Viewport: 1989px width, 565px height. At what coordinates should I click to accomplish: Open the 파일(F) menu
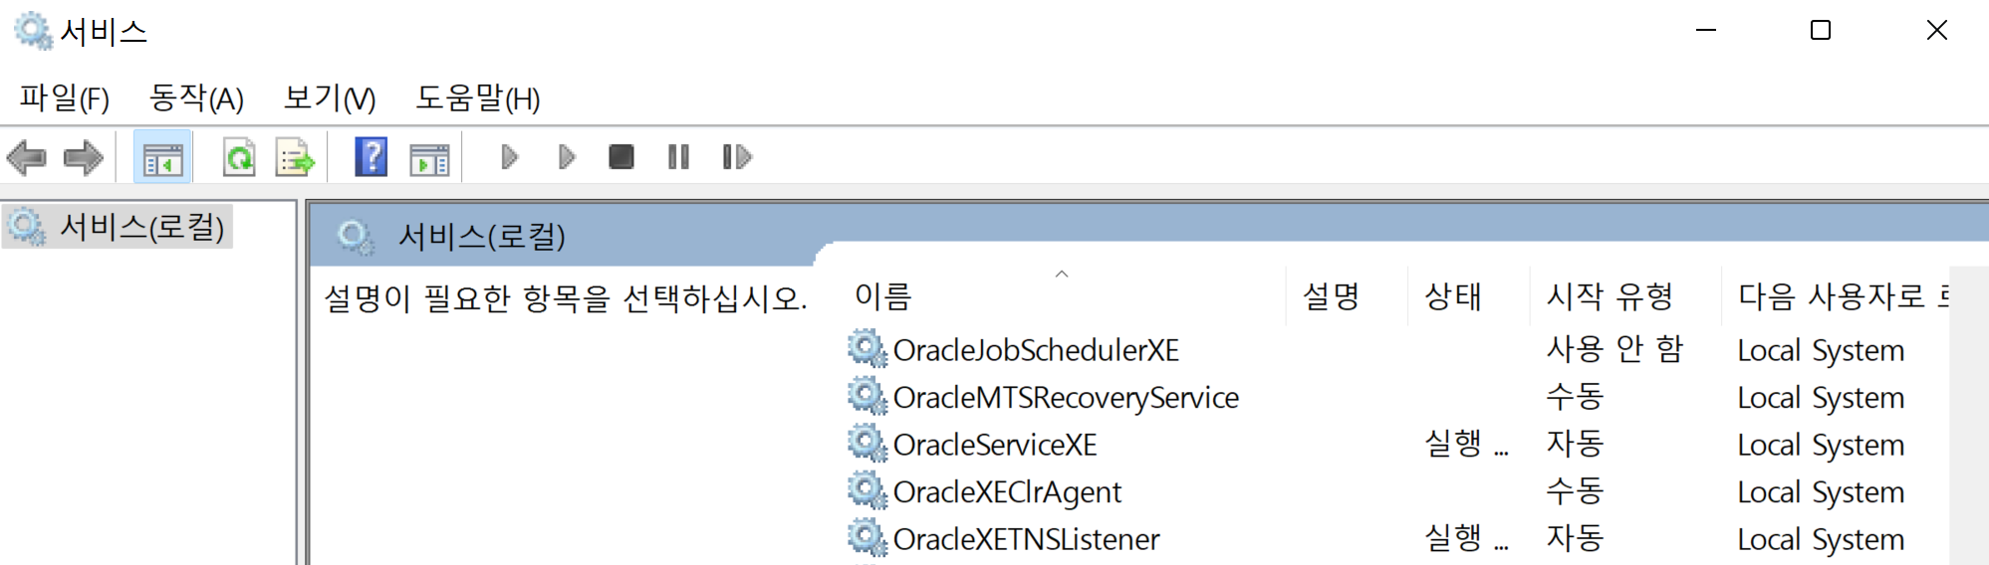pos(65,97)
